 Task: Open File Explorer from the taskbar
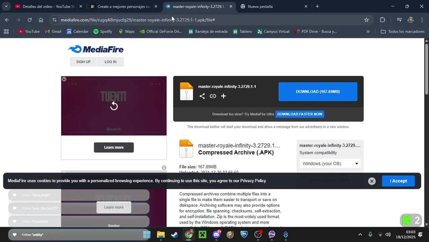[x=160, y=235]
